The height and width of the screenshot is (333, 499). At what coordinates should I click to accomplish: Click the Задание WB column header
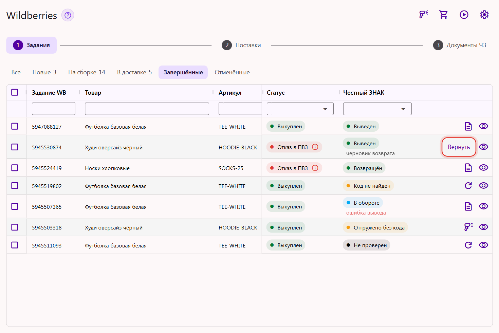pos(49,93)
